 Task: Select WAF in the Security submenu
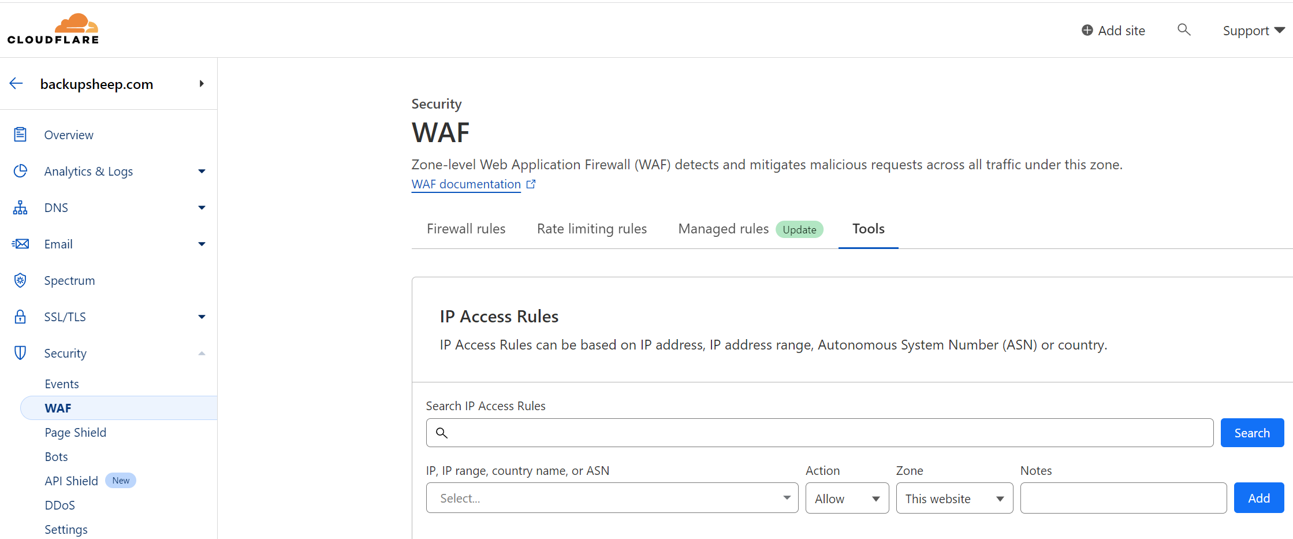tap(119, 408)
